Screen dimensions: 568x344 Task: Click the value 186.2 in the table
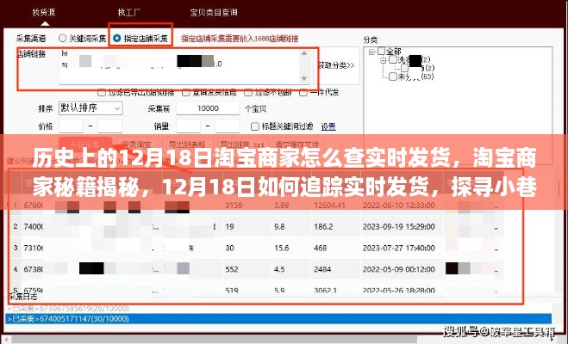click(x=323, y=226)
